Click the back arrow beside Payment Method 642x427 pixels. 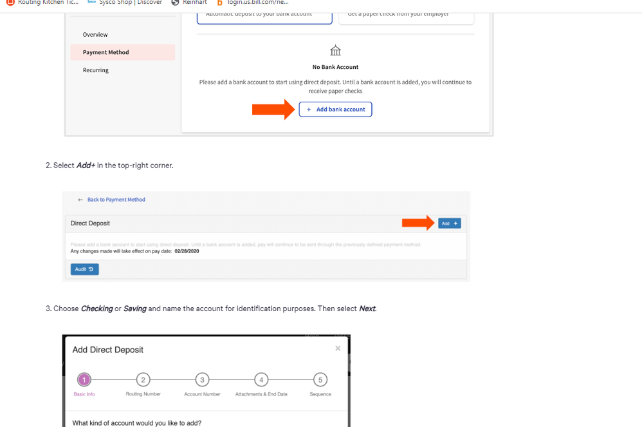click(80, 200)
